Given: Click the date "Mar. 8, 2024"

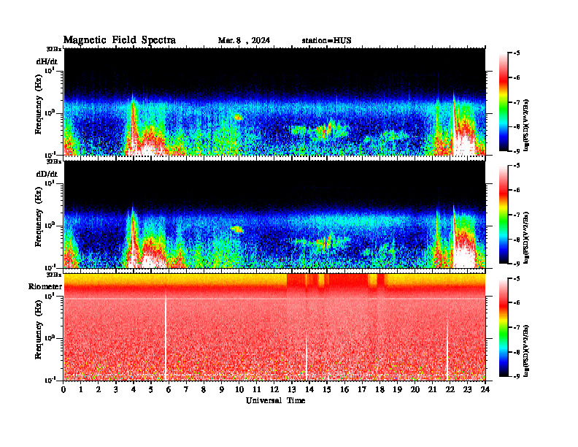Looking at the screenshot, I should (x=244, y=41).
